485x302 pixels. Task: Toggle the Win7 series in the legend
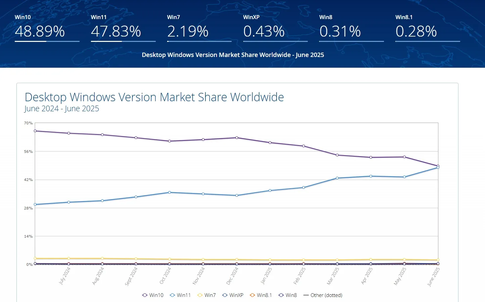206,295
